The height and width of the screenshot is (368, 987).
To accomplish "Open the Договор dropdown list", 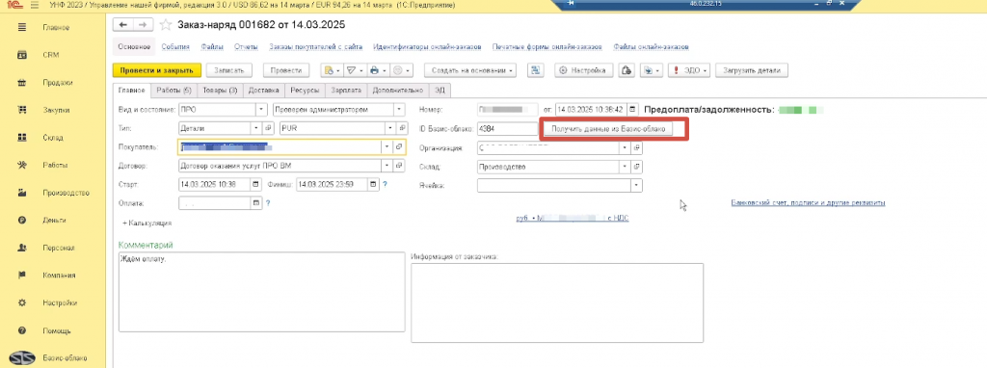I will click(387, 166).
